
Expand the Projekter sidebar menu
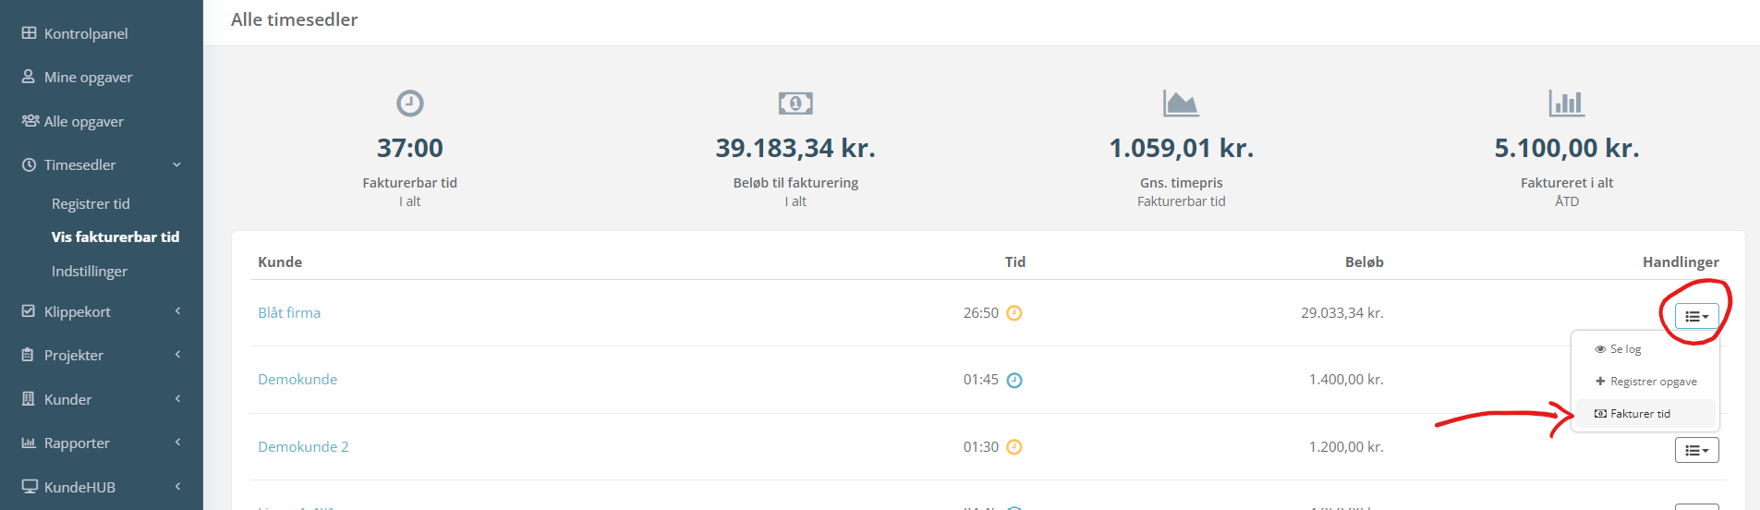click(102, 355)
